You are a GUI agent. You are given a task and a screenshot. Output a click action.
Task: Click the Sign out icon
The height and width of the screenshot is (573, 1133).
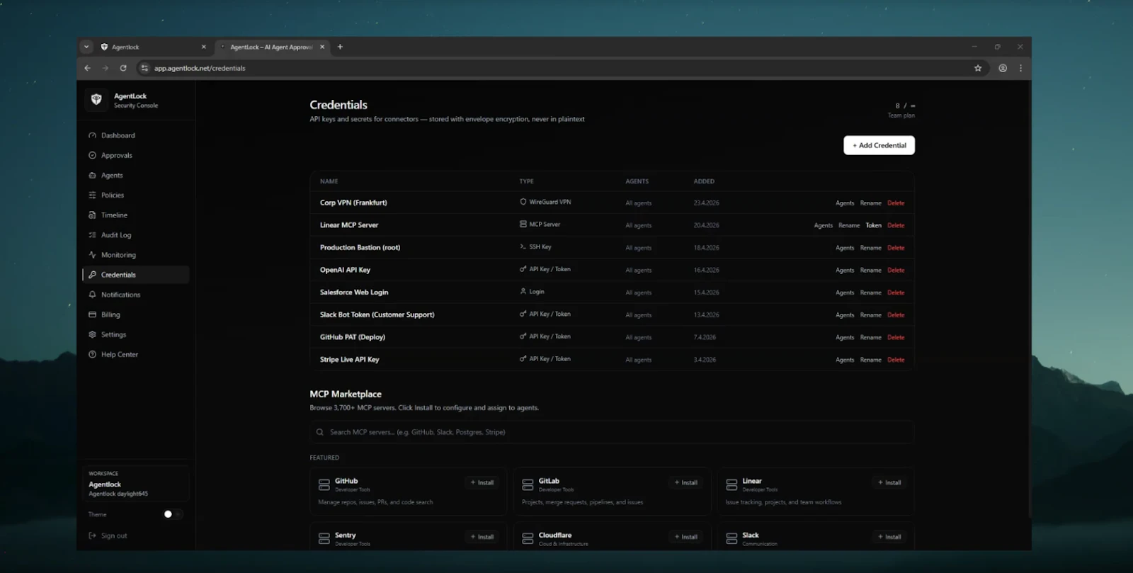[92, 535]
